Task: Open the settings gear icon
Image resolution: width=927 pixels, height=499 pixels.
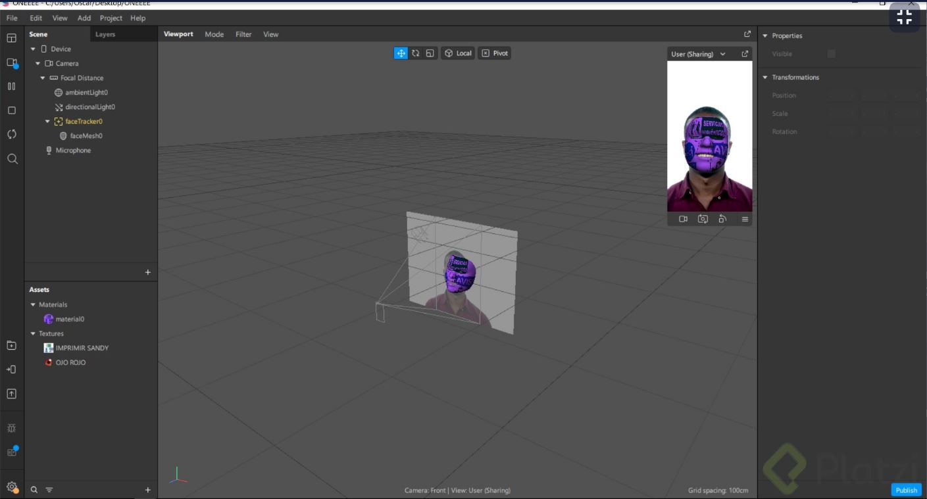Action: 11,487
